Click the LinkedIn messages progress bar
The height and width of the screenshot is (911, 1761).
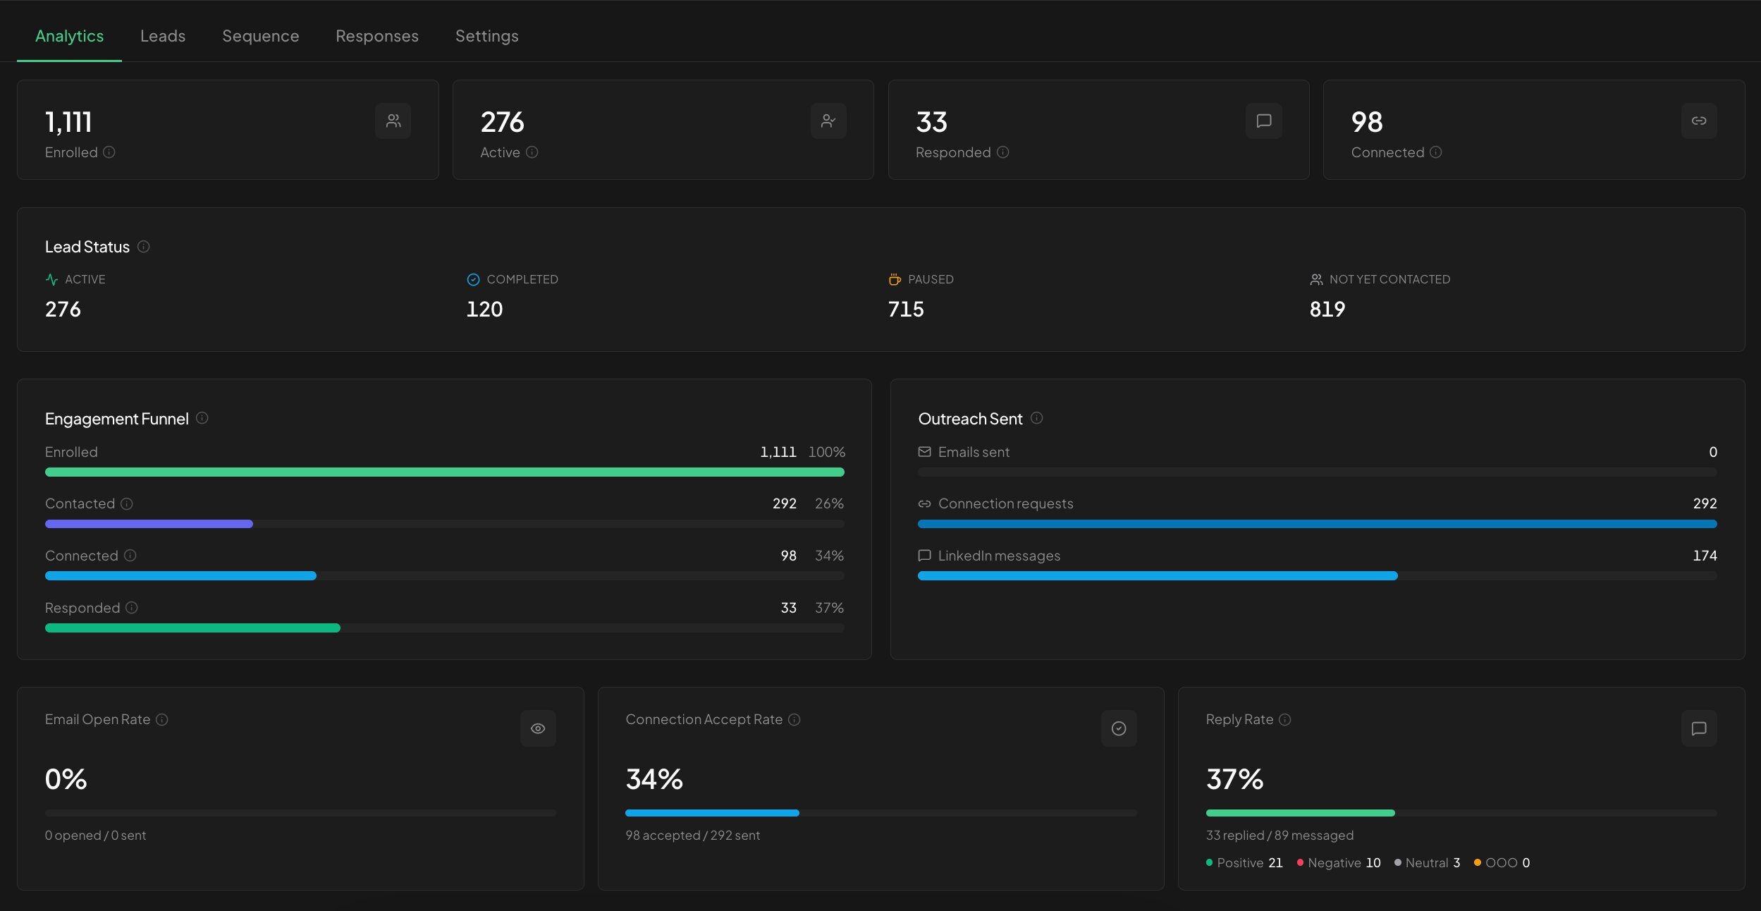coord(1318,576)
